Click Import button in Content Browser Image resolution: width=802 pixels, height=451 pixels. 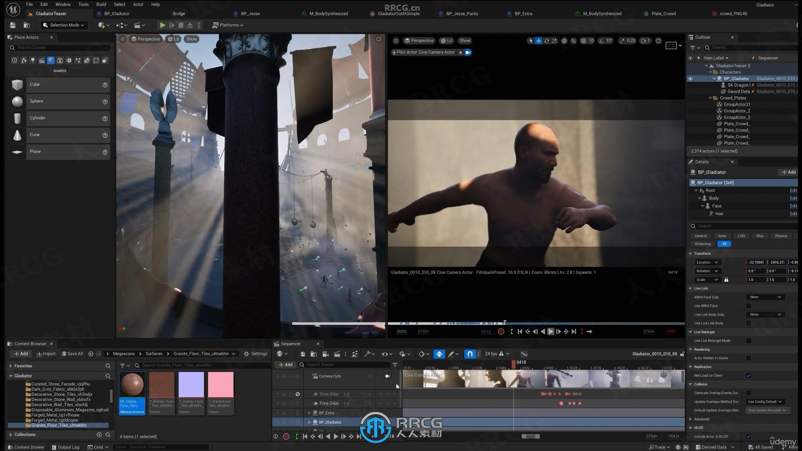46,354
